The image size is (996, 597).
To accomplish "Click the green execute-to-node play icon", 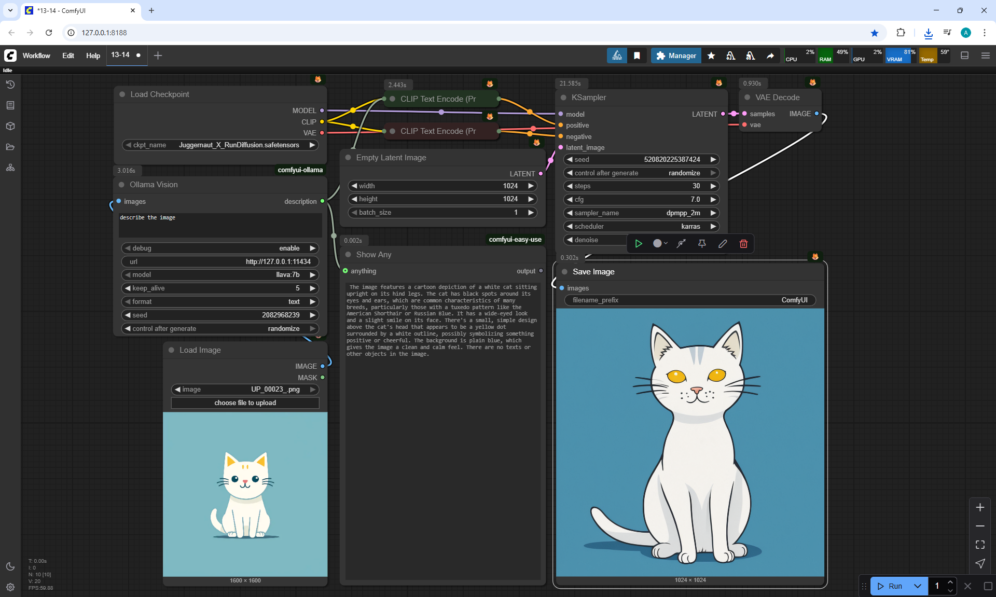I will [x=639, y=244].
